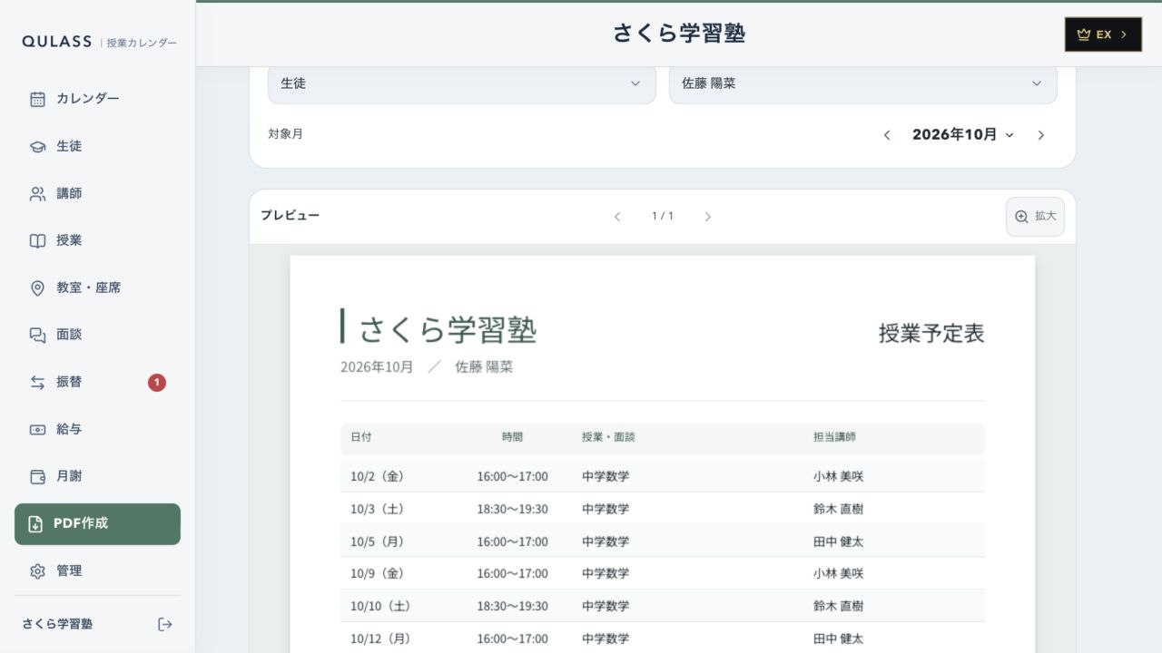The image size is (1162, 653).
Task: Open the 2026年10月 month picker
Action: coord(963,134)
